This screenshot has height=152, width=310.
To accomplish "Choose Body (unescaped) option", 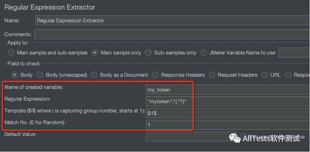I will (40, 75).
